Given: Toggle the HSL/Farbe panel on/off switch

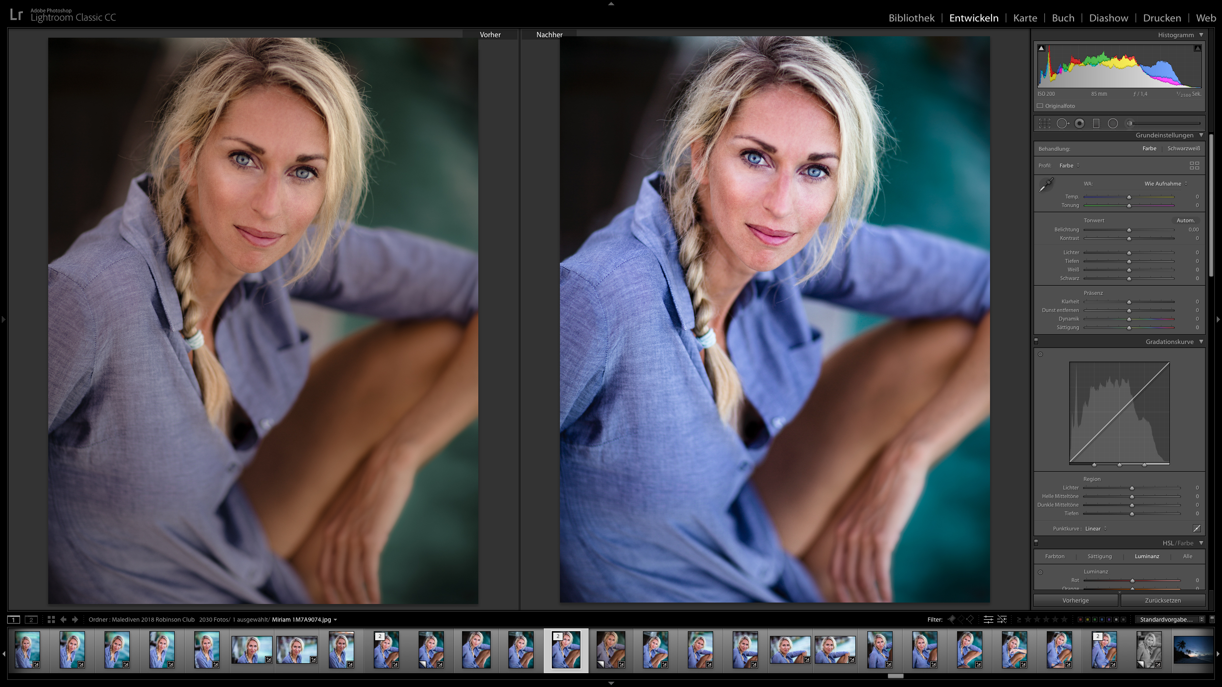Looking at the screenshot, I should point(1036,542).
